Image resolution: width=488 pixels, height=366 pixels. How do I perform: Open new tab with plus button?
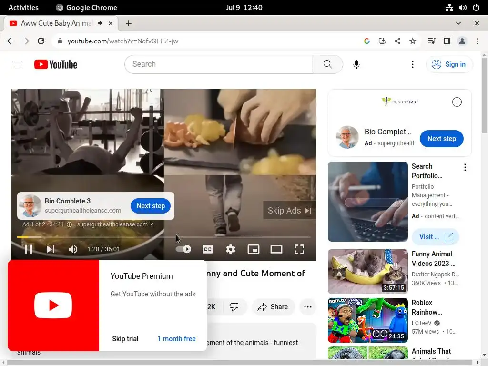click(129, 23)
